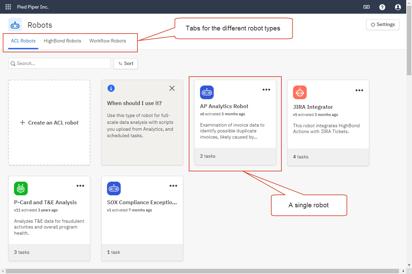
Task: Click 'v11 activated 3 years ago' text
Action: [36, 210]
